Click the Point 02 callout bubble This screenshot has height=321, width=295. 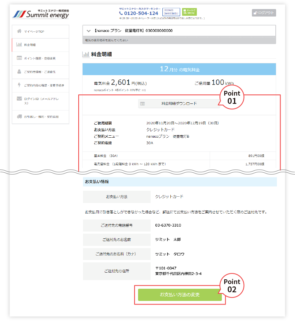coord(232,285)
